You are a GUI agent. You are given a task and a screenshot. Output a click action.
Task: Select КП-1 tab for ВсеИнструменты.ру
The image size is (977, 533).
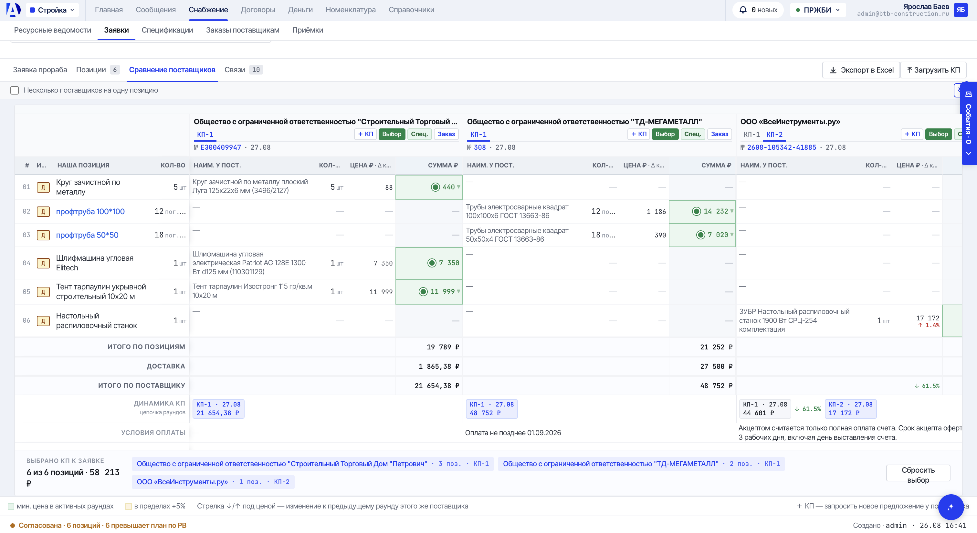coord(751,135)
